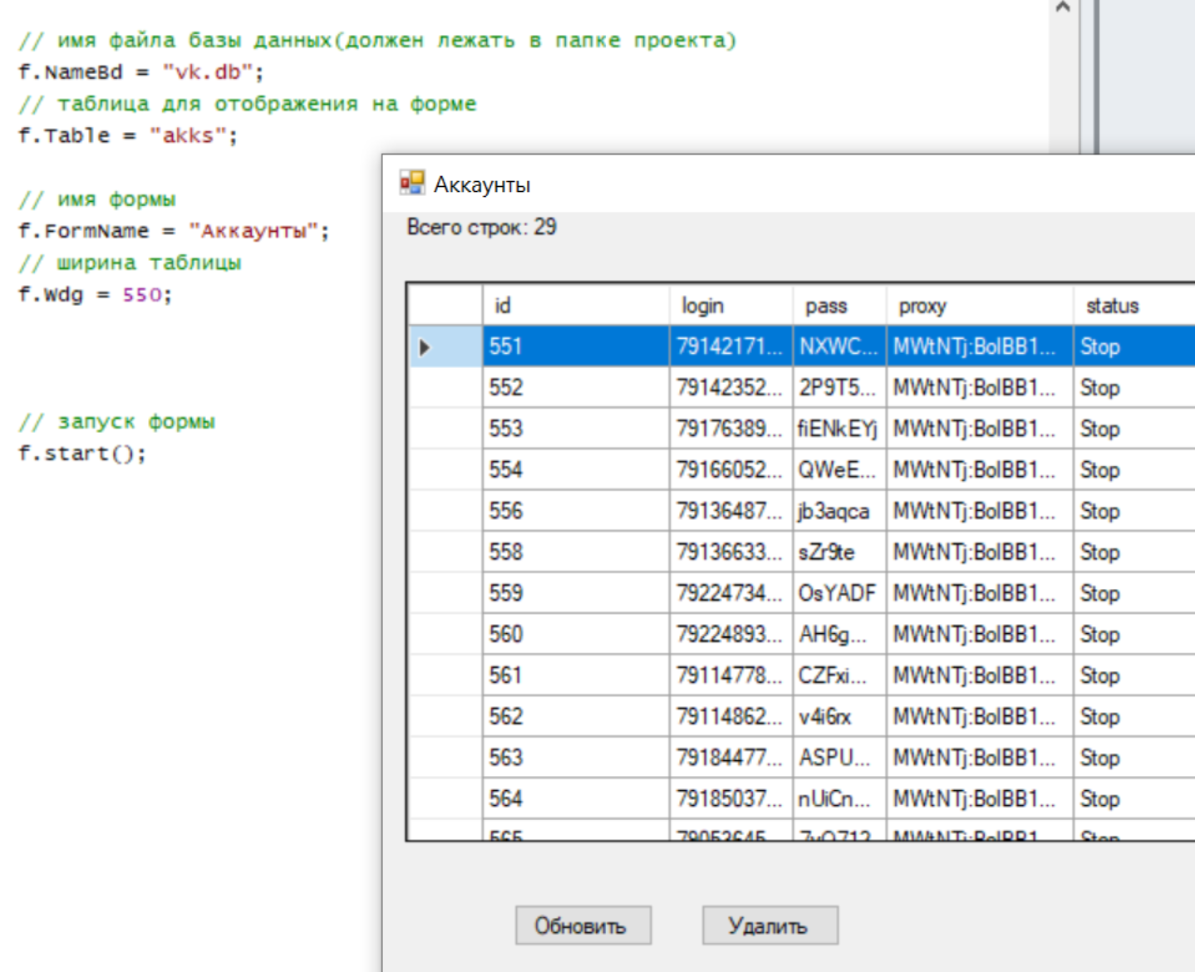The height and width of the screenshot is (972, 1195).
Task: Sort the grid by the id column header
Action: (575, 306)
